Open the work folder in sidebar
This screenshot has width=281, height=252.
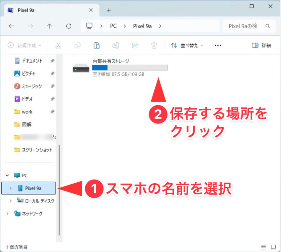(x=23, y=112)
